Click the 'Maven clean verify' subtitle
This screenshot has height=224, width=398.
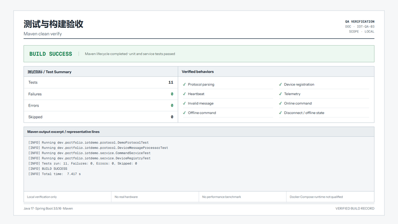coord(43,34)
